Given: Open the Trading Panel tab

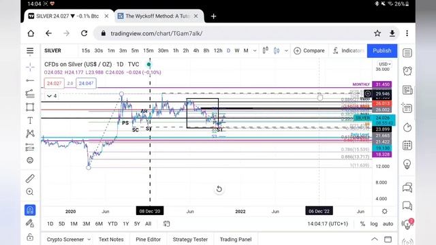Looking at the screenshot, I should (236, 240).
